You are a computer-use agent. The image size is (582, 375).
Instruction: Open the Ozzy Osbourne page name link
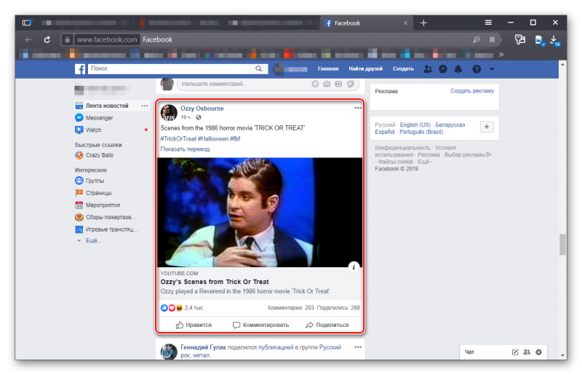[x=202, y=108]
